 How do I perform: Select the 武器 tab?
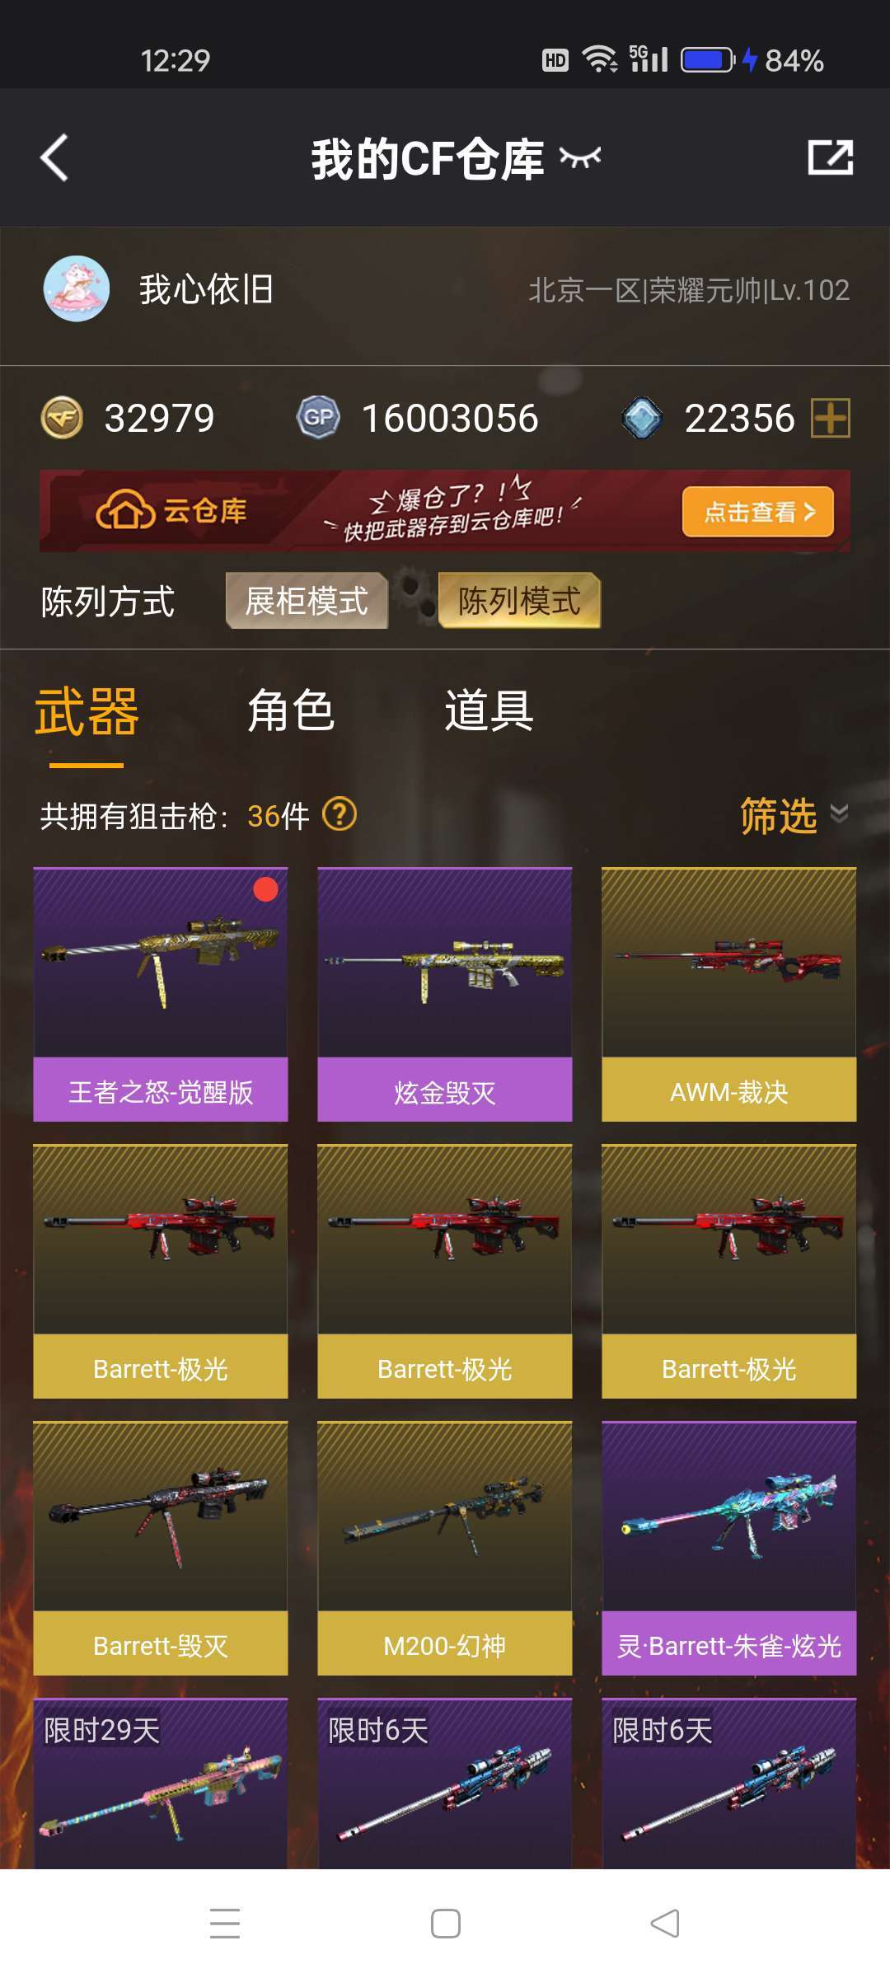point(87,712)
